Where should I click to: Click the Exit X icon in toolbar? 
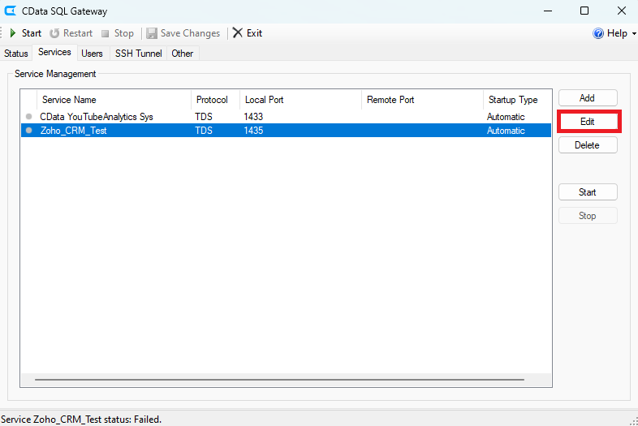(x=238, y=33)
